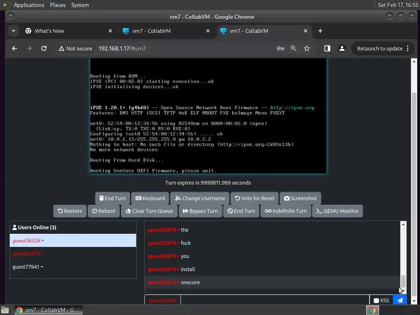Open the saved passwords key icon
The image size is (420, 315).
tap(281, 48)
